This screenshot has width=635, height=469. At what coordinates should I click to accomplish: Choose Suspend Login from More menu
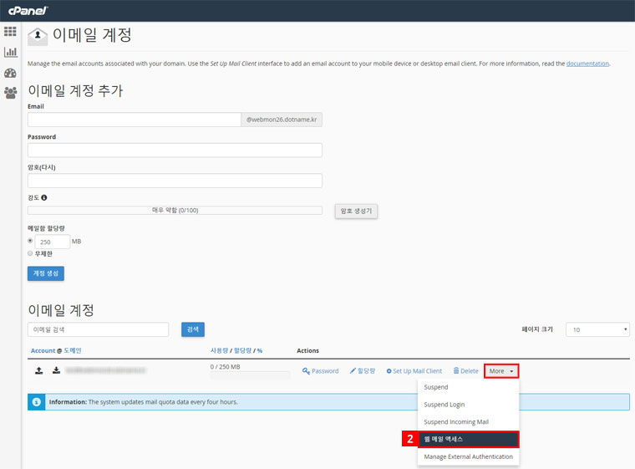point(444,405)
